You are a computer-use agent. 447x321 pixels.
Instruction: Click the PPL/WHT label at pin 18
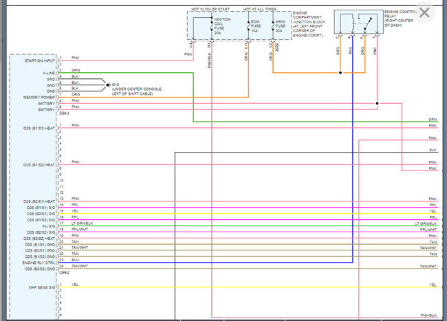pos(80,230)
